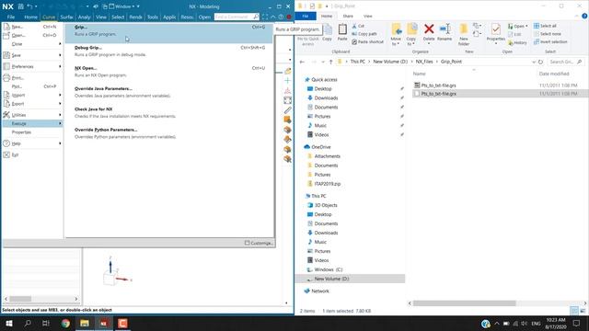This screenshot has height=331, width=589.
Task: Click the Customize... button in menu footer
Action: coord(259,243)
